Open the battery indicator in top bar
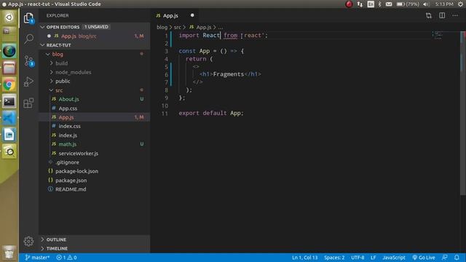The image size is (466, 262). coord(408,4)
